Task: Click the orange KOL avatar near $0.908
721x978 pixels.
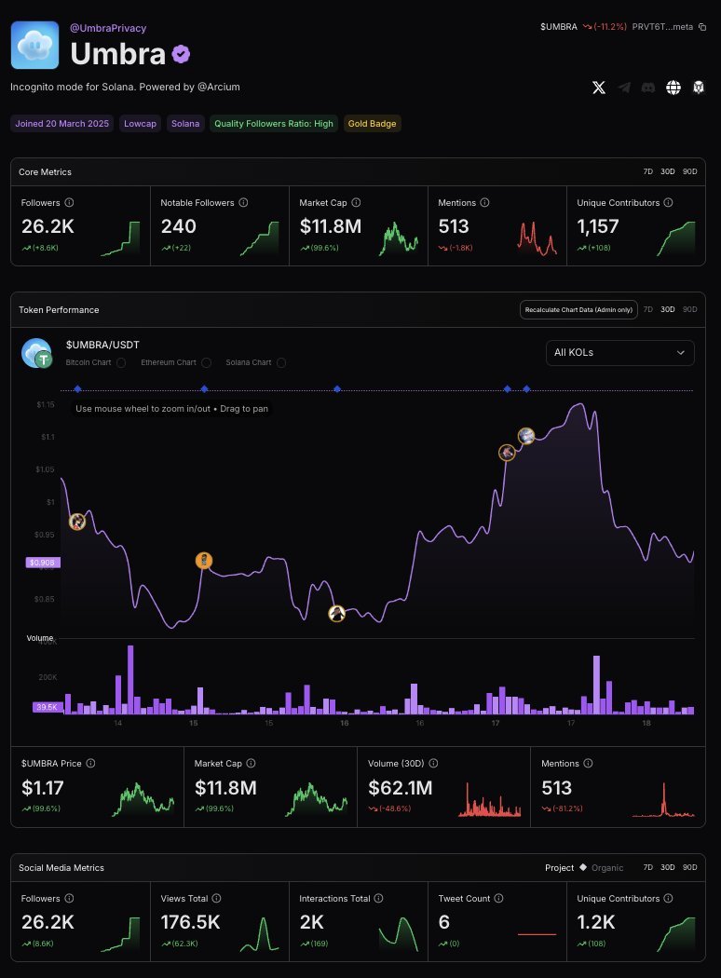Action: coord(204,560)
